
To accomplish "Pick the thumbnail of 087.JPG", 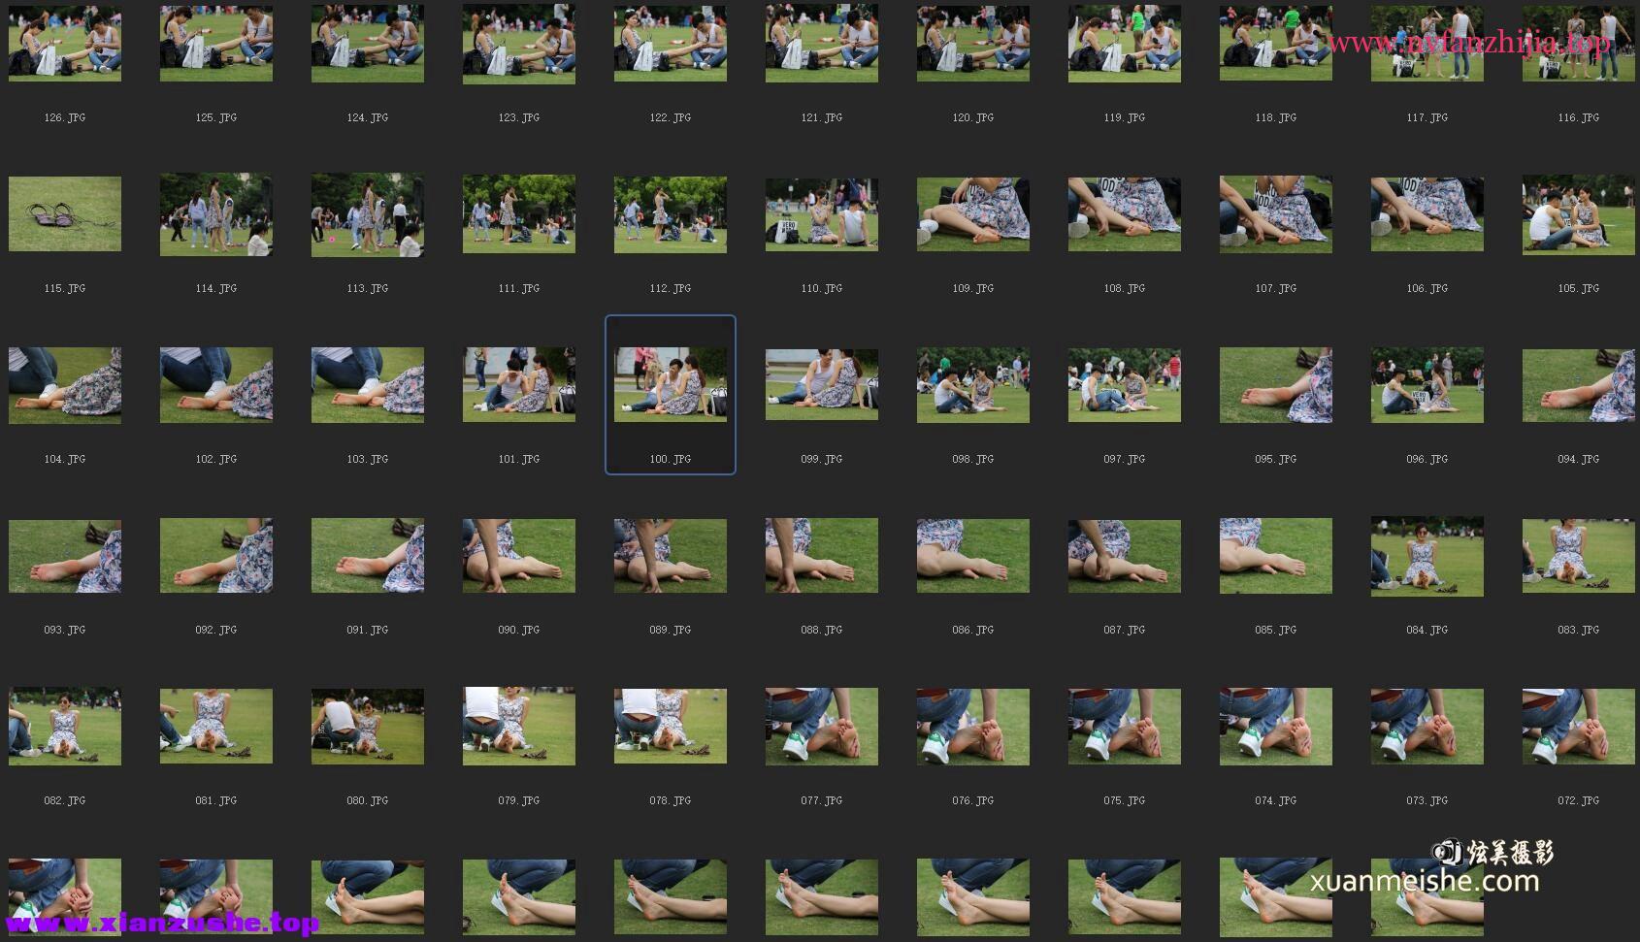I will click(x=1125, y=555).
